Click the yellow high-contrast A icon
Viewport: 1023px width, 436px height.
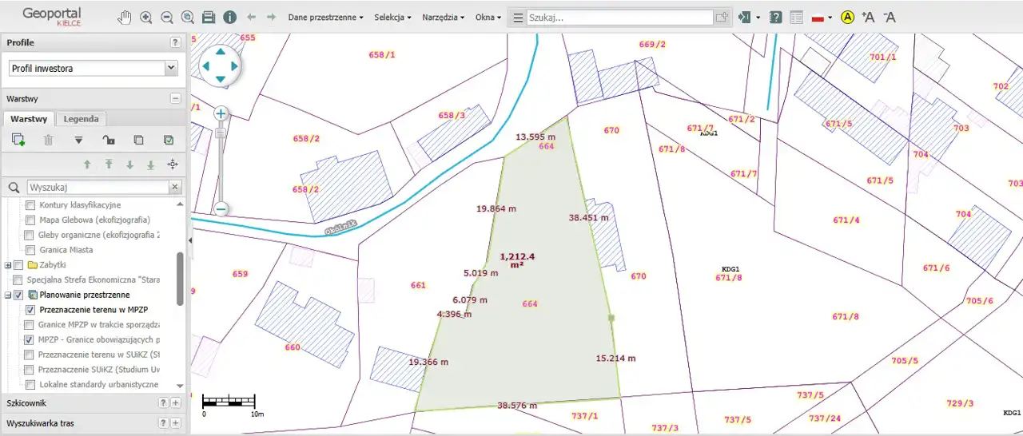tap(847, 17)
